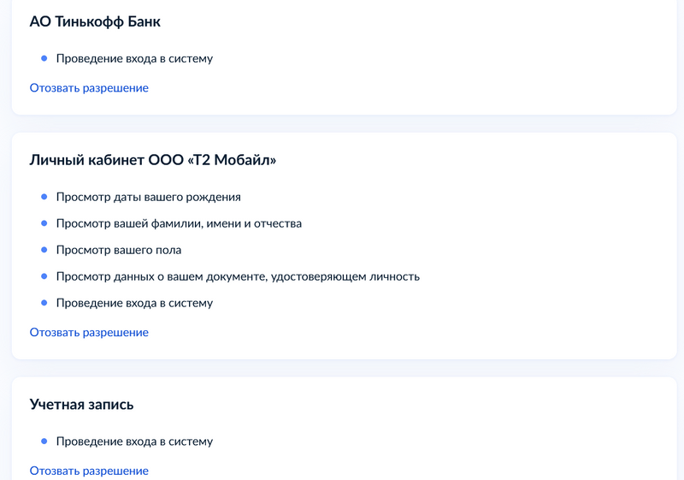Screen dimensions: 684x480
Task: Click the "Личный кабинет ООО «Т2 Мобайл»" heading
Action: [x=153, y=160]
